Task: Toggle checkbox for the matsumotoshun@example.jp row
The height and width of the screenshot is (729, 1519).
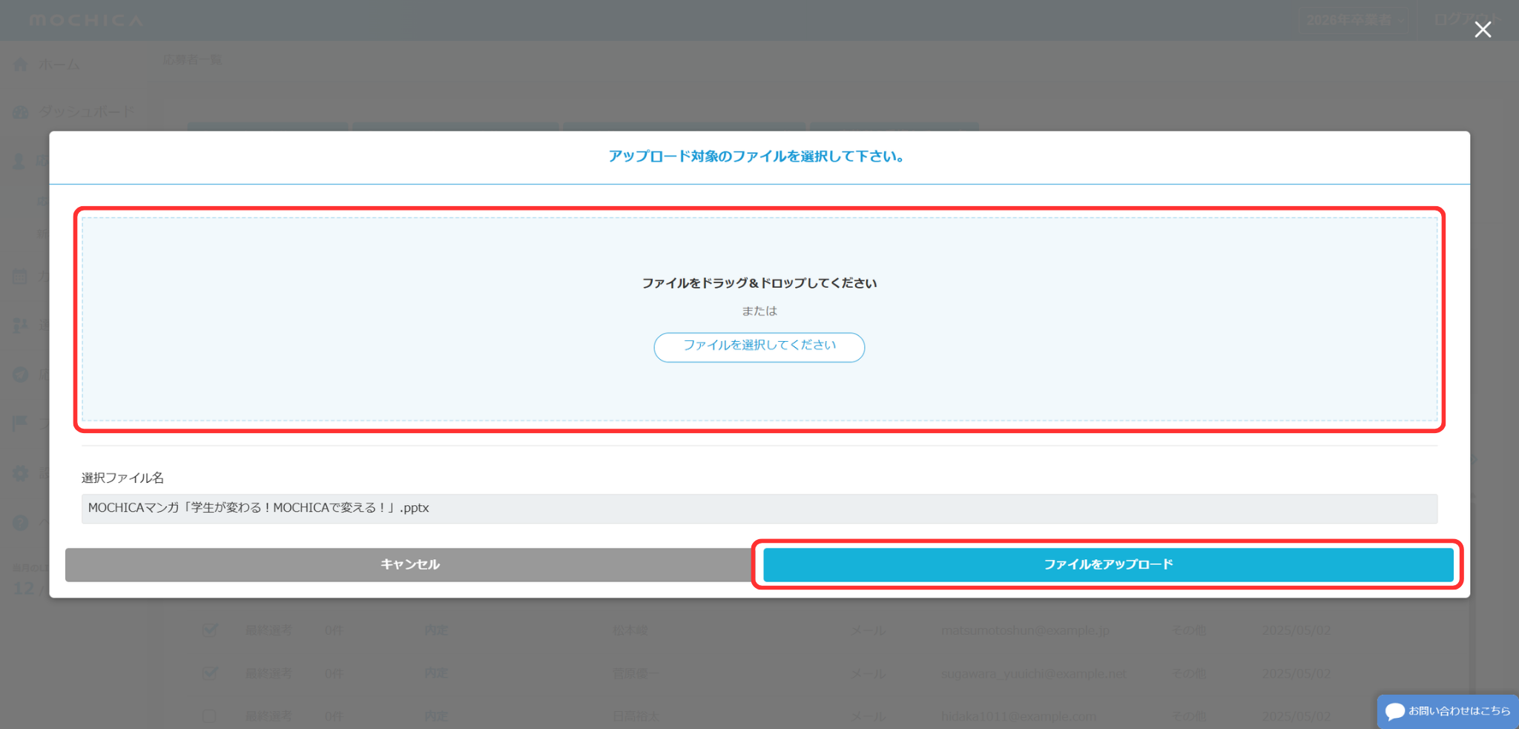Action: click(x=210, y=630)
